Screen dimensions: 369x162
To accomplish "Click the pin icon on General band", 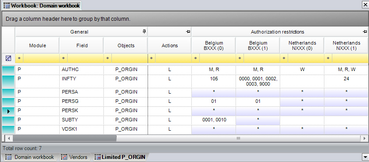I will point(145,31).
